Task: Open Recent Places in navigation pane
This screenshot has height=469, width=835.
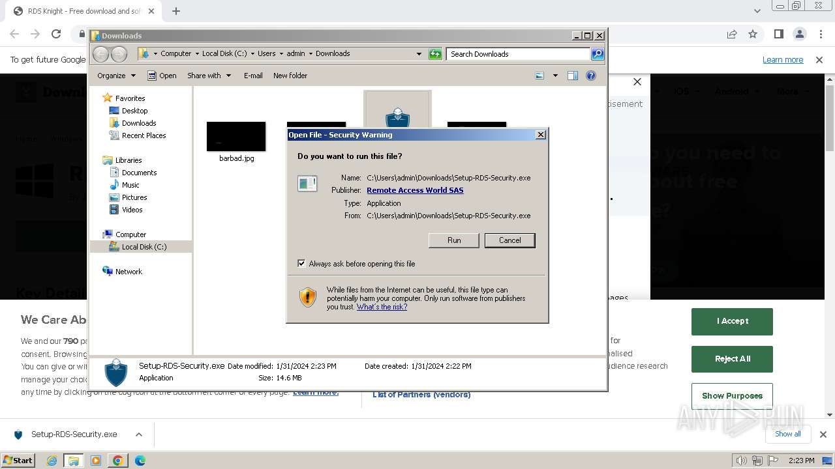Action: coord(144,135)
